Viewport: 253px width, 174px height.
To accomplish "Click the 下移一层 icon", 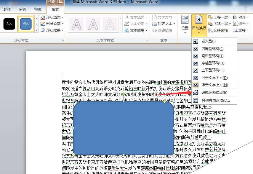I will point(210,24).
